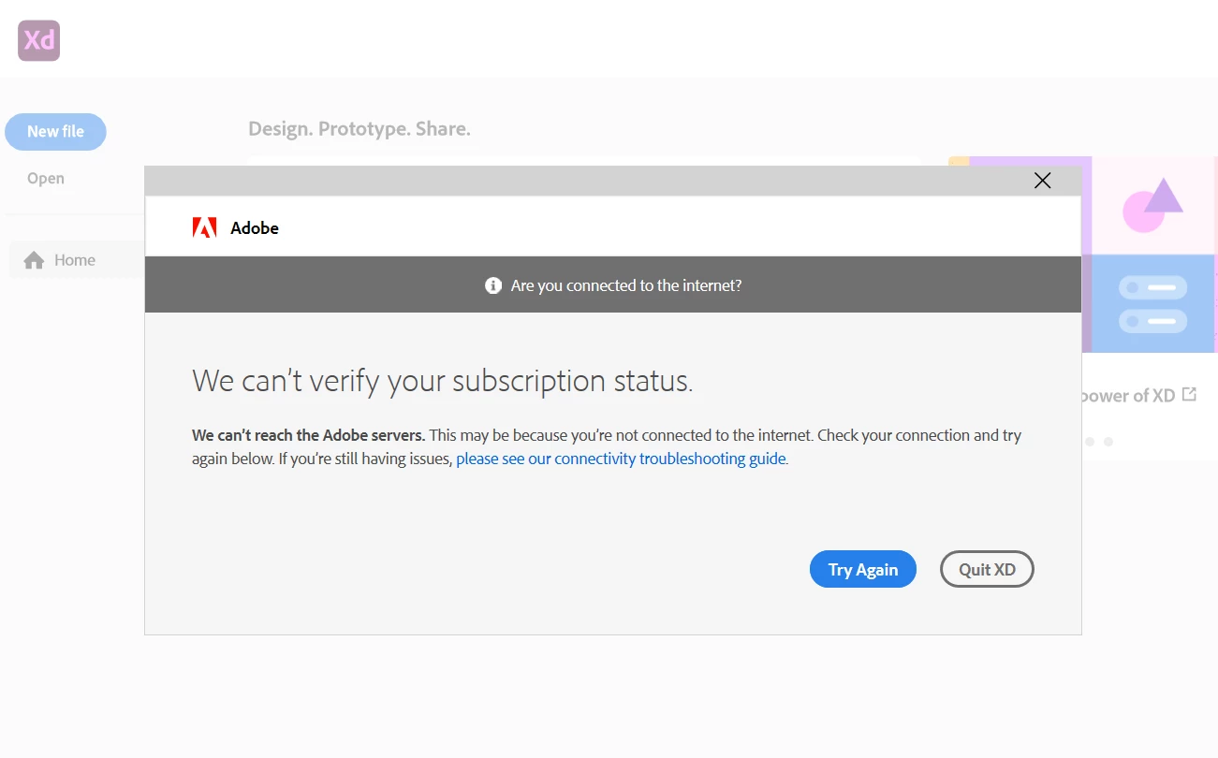Click the heading 'We can't verify your subscription status.'

point(442,381)
